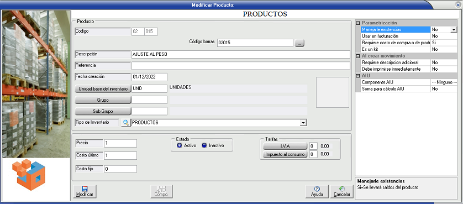
Task: Click the Impuesto al consumo button
Action: 285,154
